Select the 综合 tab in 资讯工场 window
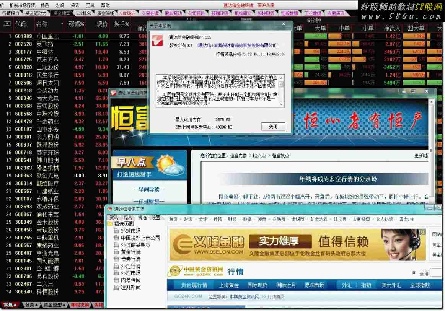Viewport: 445px width, 311px height. [x=128, y=217]
